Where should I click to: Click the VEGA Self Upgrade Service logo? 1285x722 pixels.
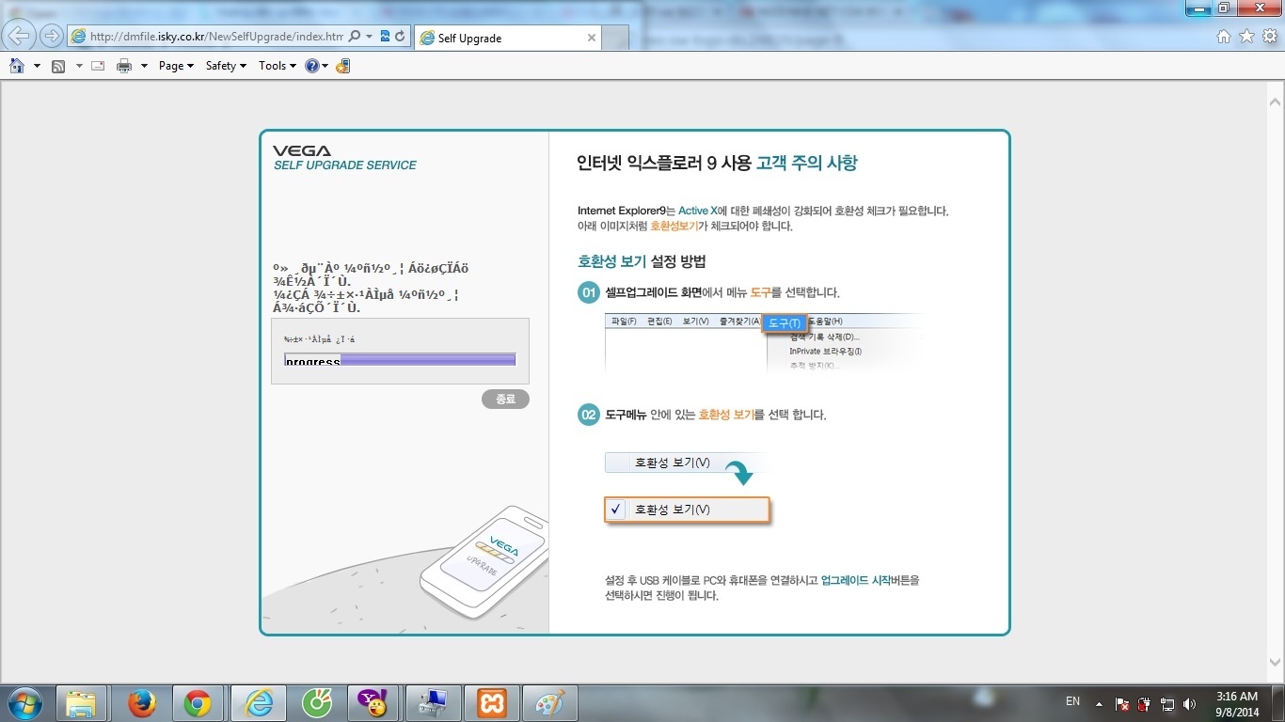tap(344, 157)
